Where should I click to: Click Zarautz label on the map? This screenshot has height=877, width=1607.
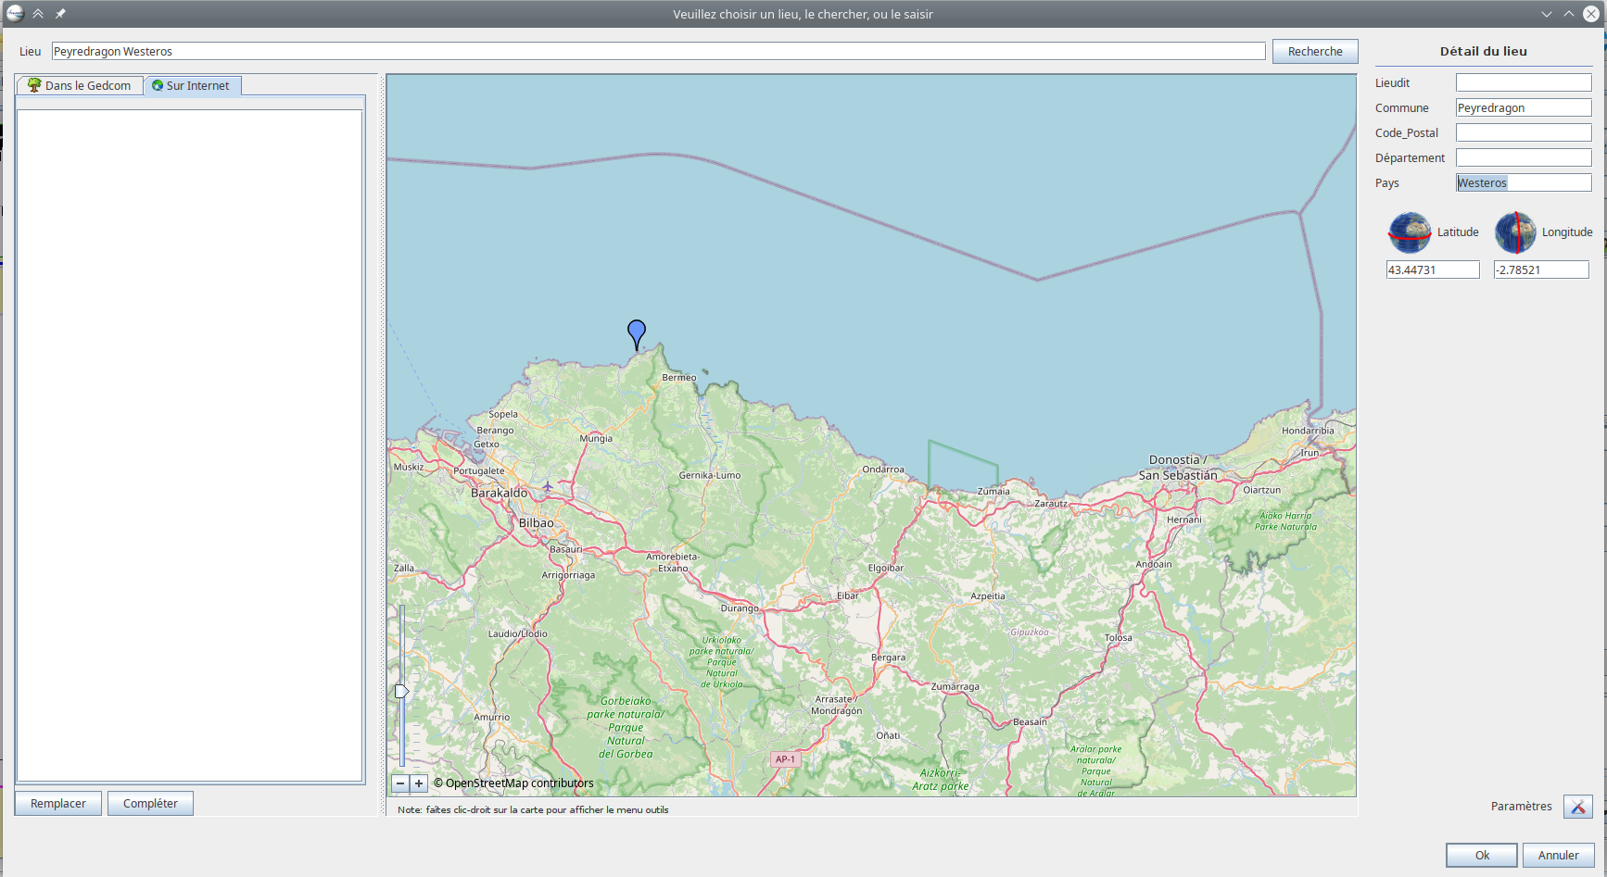tap(1051, 504)
